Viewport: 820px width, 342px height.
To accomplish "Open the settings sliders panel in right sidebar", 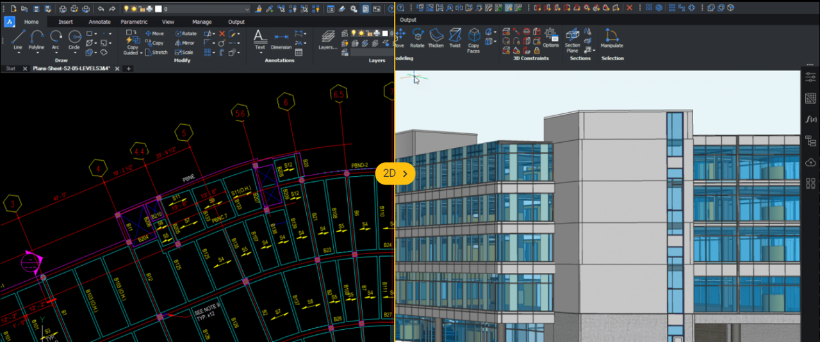I will coord(810,76).
